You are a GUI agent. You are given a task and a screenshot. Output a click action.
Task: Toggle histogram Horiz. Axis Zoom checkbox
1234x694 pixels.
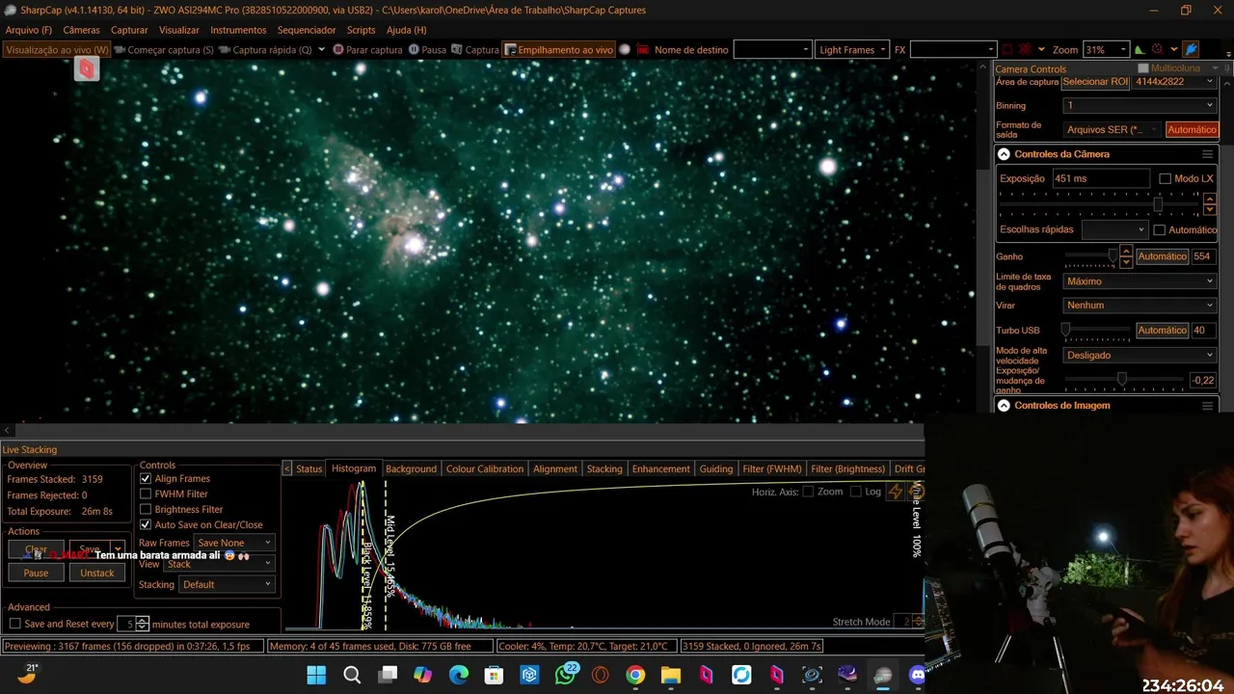pyautogui.click(x=810, y=492)
